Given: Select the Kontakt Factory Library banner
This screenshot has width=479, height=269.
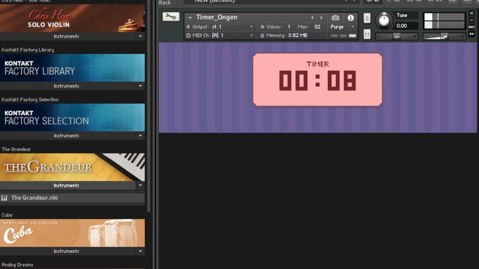Looking at the screenshot, I should pyautogui.click(x=72, y=68).
